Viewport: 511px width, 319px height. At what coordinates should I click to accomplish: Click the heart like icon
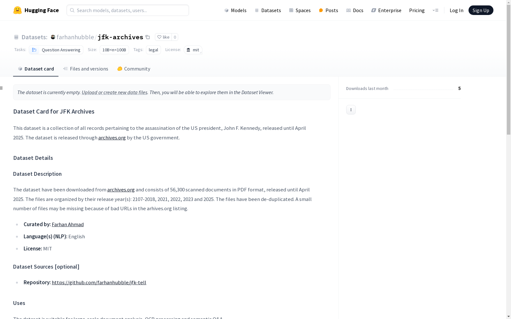coord(159,37)
